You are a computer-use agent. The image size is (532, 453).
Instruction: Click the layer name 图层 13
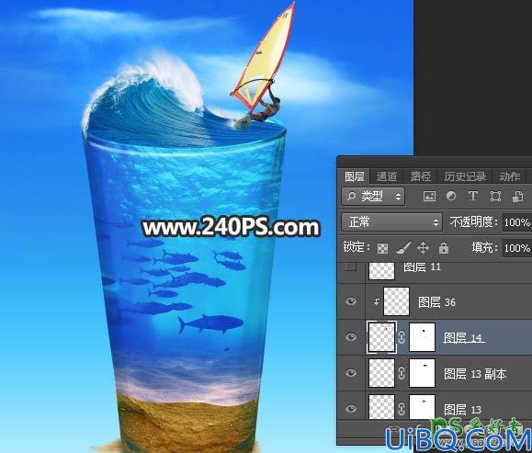[x=463, y=410]
